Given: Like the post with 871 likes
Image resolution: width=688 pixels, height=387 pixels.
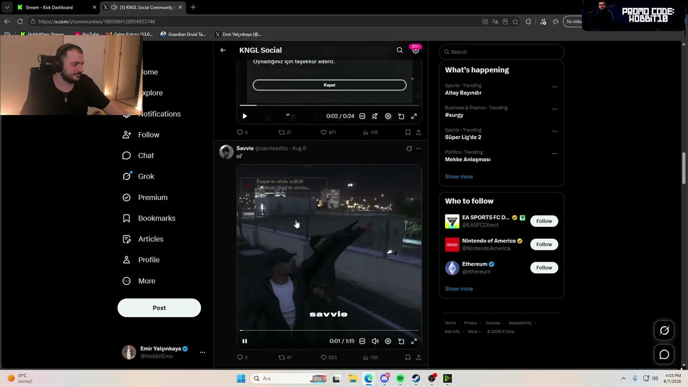Looking at the screenshot, I should pos(328,132).
